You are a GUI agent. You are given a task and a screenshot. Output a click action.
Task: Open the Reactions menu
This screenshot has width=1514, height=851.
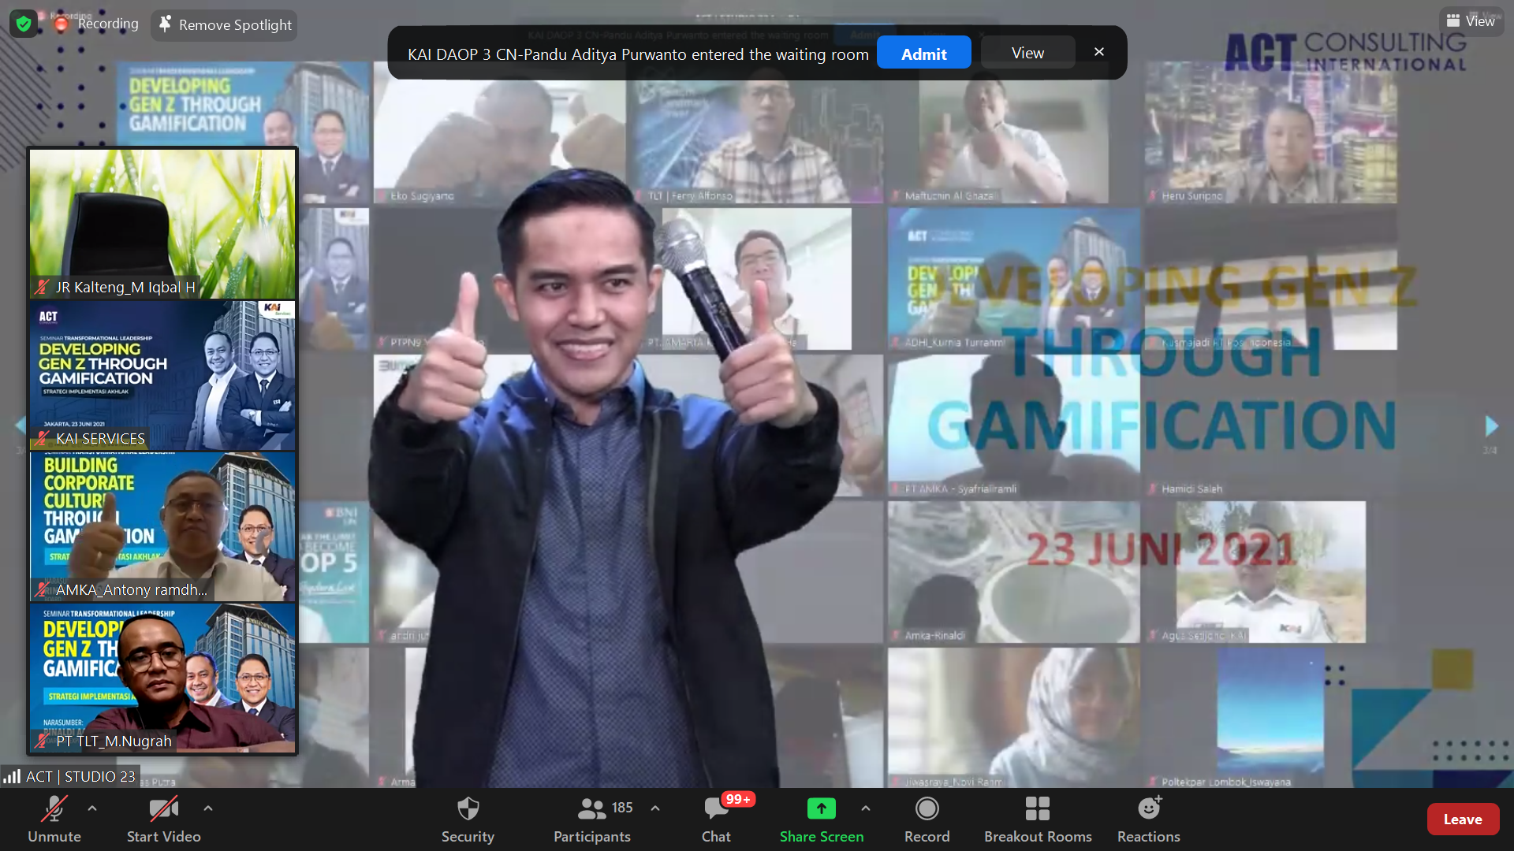click(x=1148, y=819)
